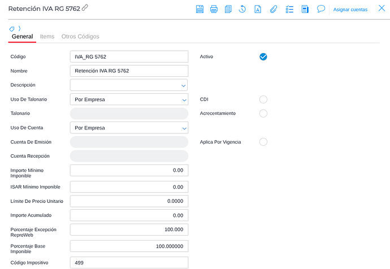390x269 pixels.
Task: Click the Código Impositivo input field
Action: coord(129,262)
